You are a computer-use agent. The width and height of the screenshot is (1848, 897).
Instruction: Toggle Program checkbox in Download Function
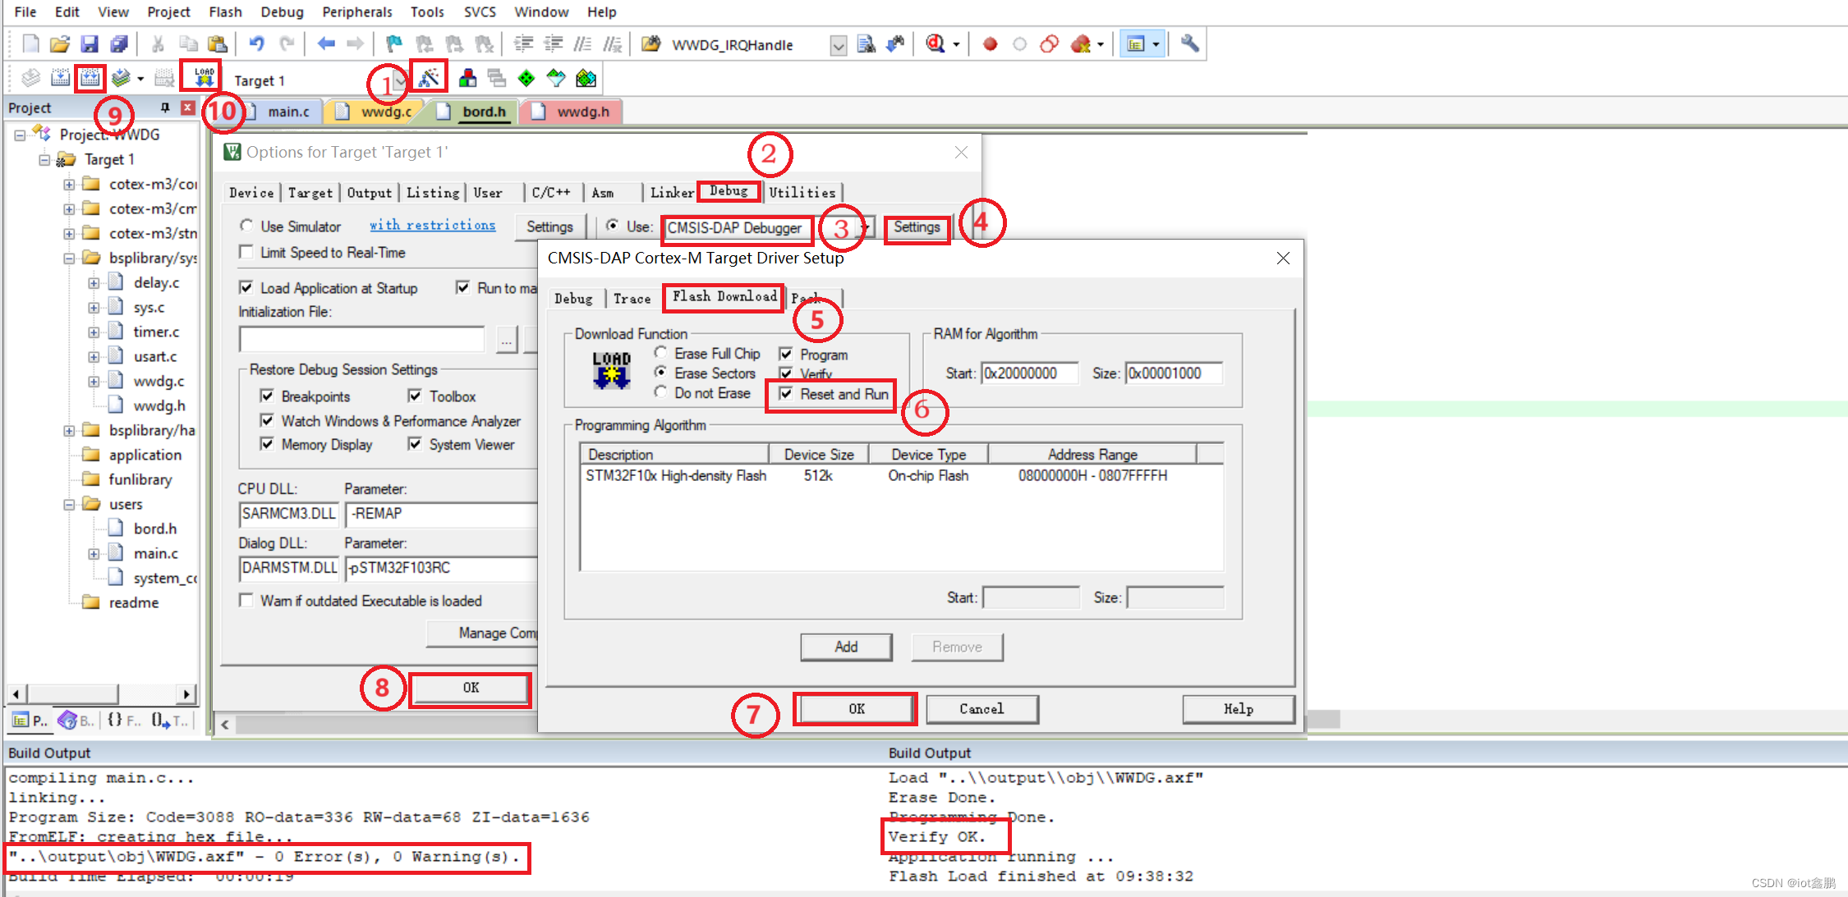pyautogui.click(x=784, y=355)
